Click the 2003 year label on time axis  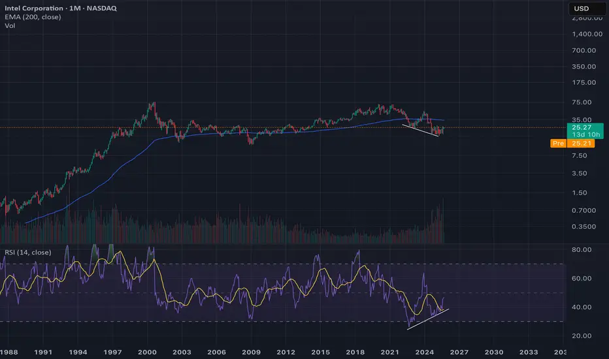pos(182,352)
